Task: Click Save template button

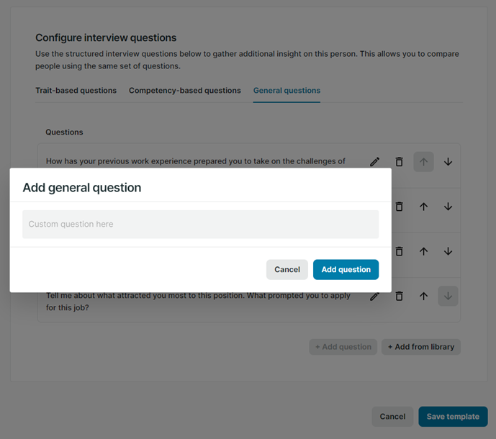Action: click(453, 417)
